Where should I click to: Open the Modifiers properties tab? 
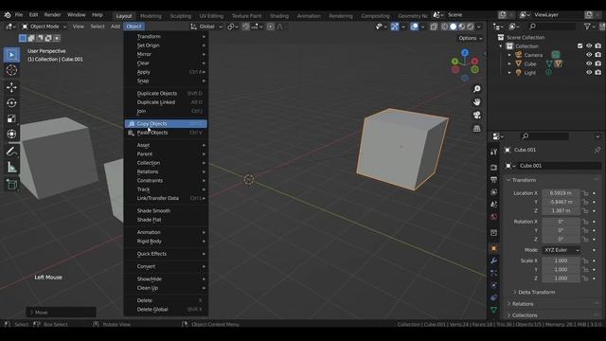pos(493,261)
